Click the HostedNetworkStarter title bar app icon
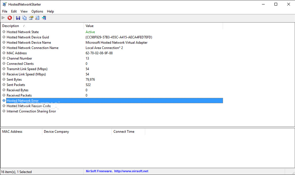 pyautogui.click(x=4, y=4)
